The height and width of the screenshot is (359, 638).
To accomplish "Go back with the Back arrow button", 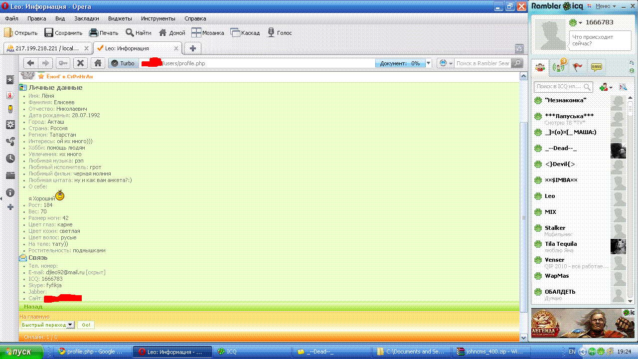I will 31,63.
